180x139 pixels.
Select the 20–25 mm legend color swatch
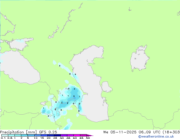[x=51, y=135]
